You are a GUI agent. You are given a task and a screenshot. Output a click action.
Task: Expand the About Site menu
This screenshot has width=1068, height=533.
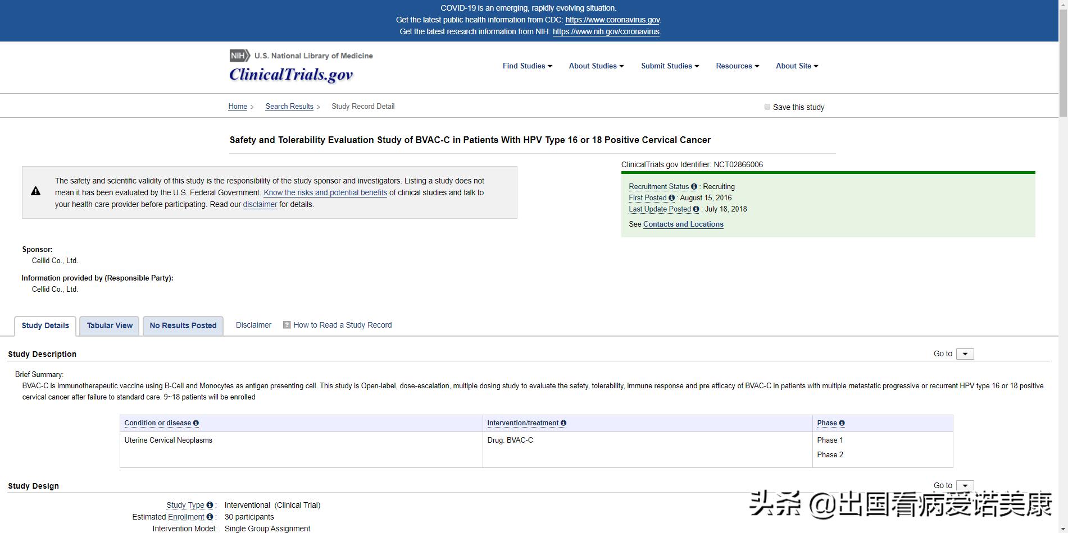pyautogui.click(x=797, y=66)
